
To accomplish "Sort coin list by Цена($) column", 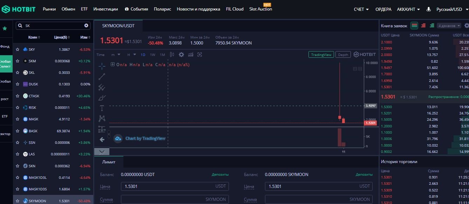I will 62,37.
